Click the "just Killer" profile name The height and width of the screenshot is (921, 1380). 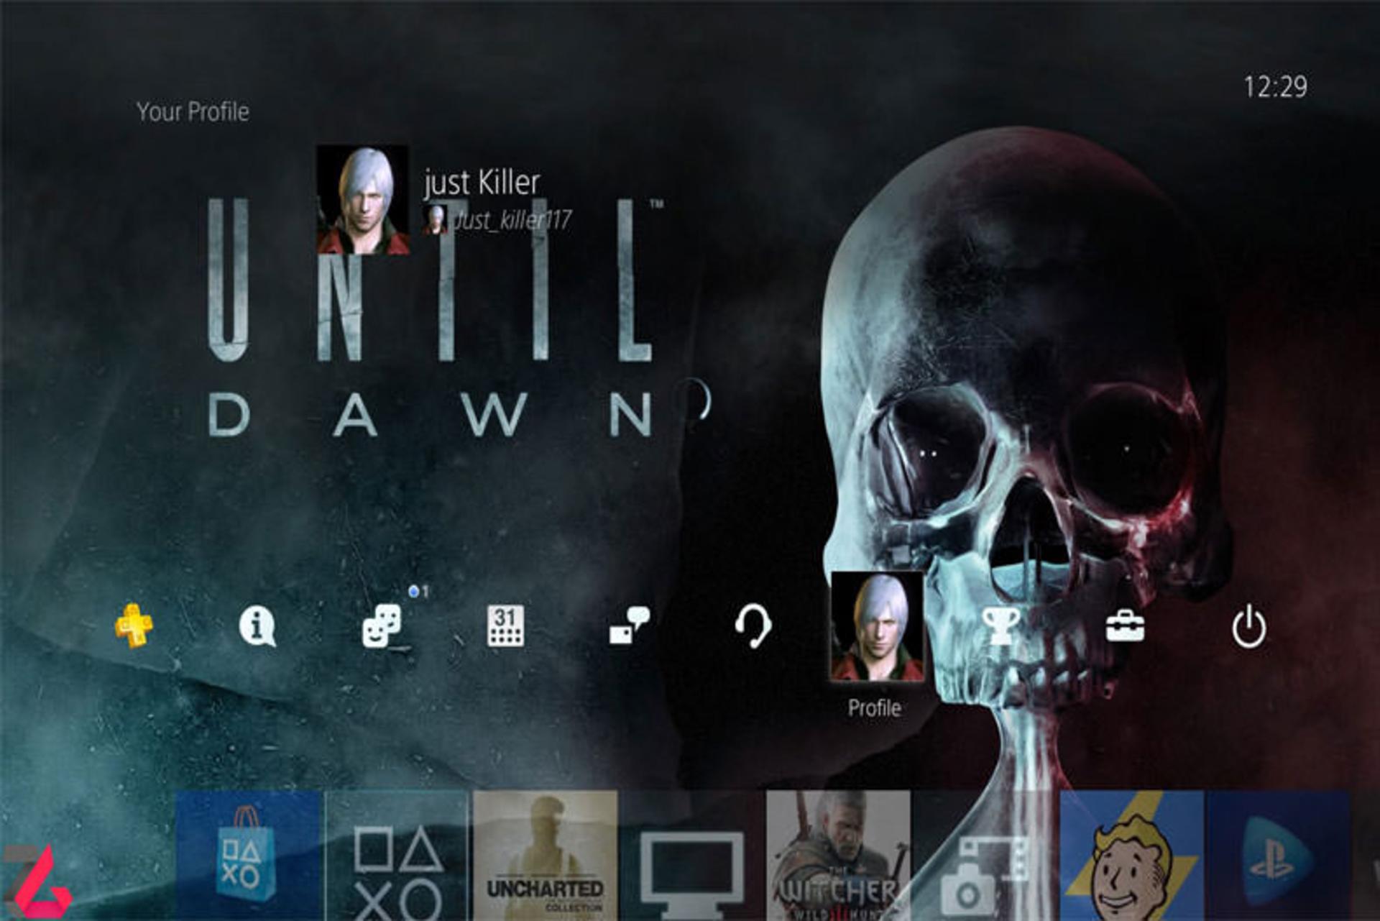[x=482, y=183]
